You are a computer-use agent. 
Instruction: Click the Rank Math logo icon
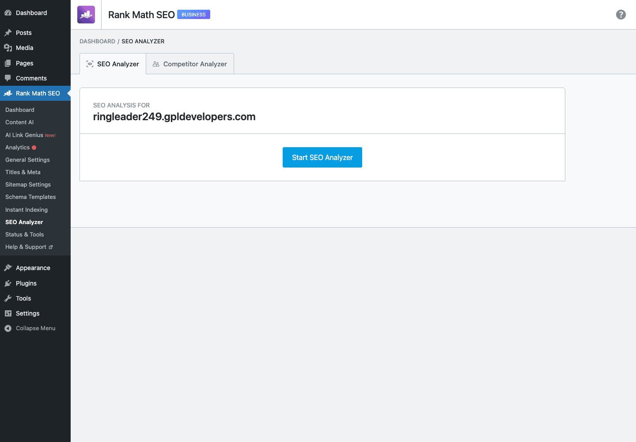(x=86, y=15)
